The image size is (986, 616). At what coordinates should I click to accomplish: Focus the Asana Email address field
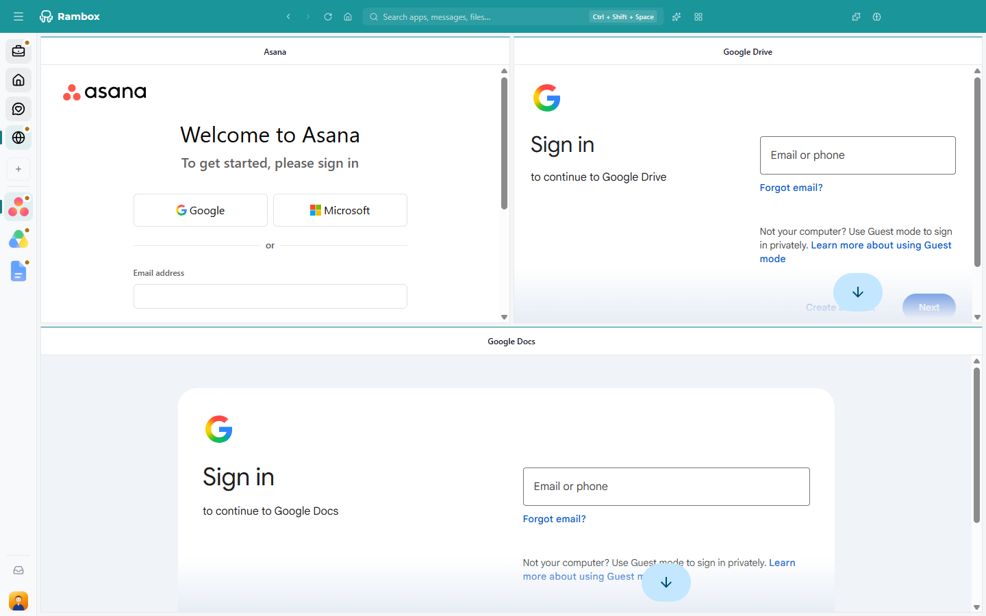click(x=270, y=296)
